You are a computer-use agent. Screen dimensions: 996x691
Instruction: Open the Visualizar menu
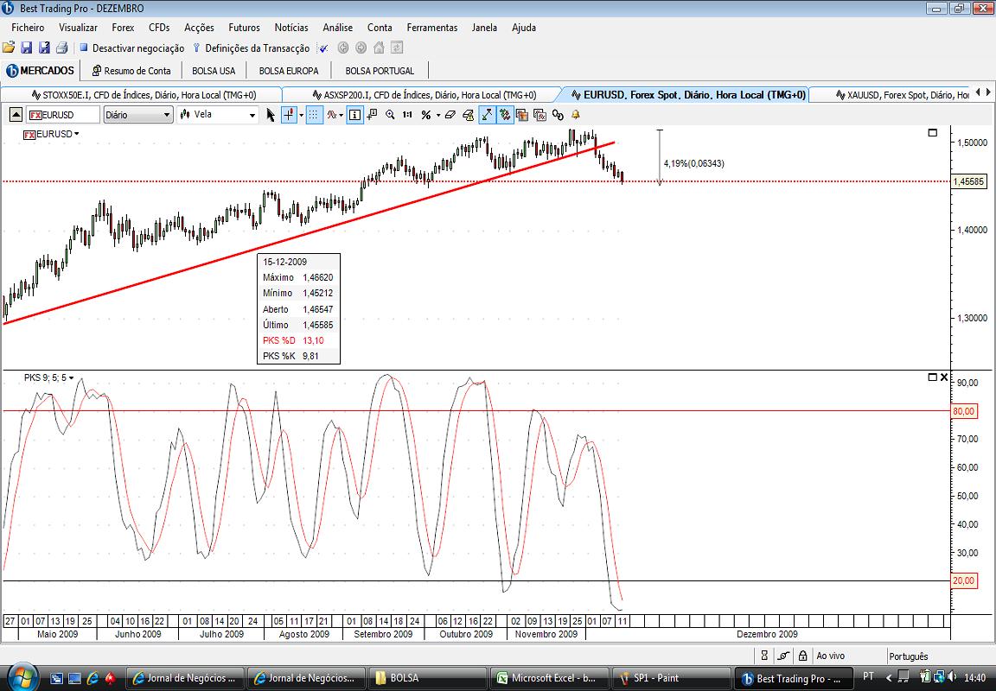click(x=78, y=28)
